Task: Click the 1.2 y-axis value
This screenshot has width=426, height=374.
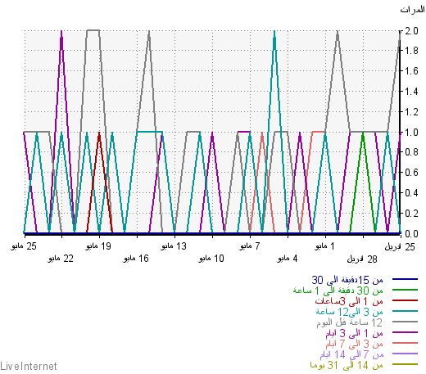Action: [x=411, y=112]
